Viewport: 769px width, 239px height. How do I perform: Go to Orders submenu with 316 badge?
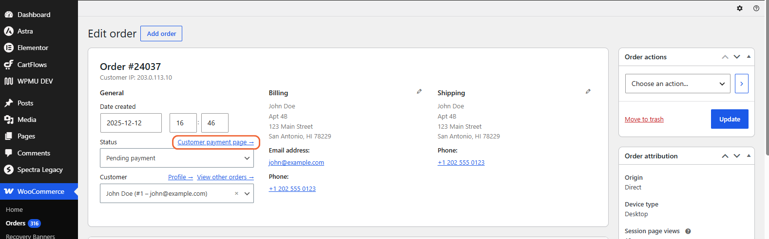point(23,223)
